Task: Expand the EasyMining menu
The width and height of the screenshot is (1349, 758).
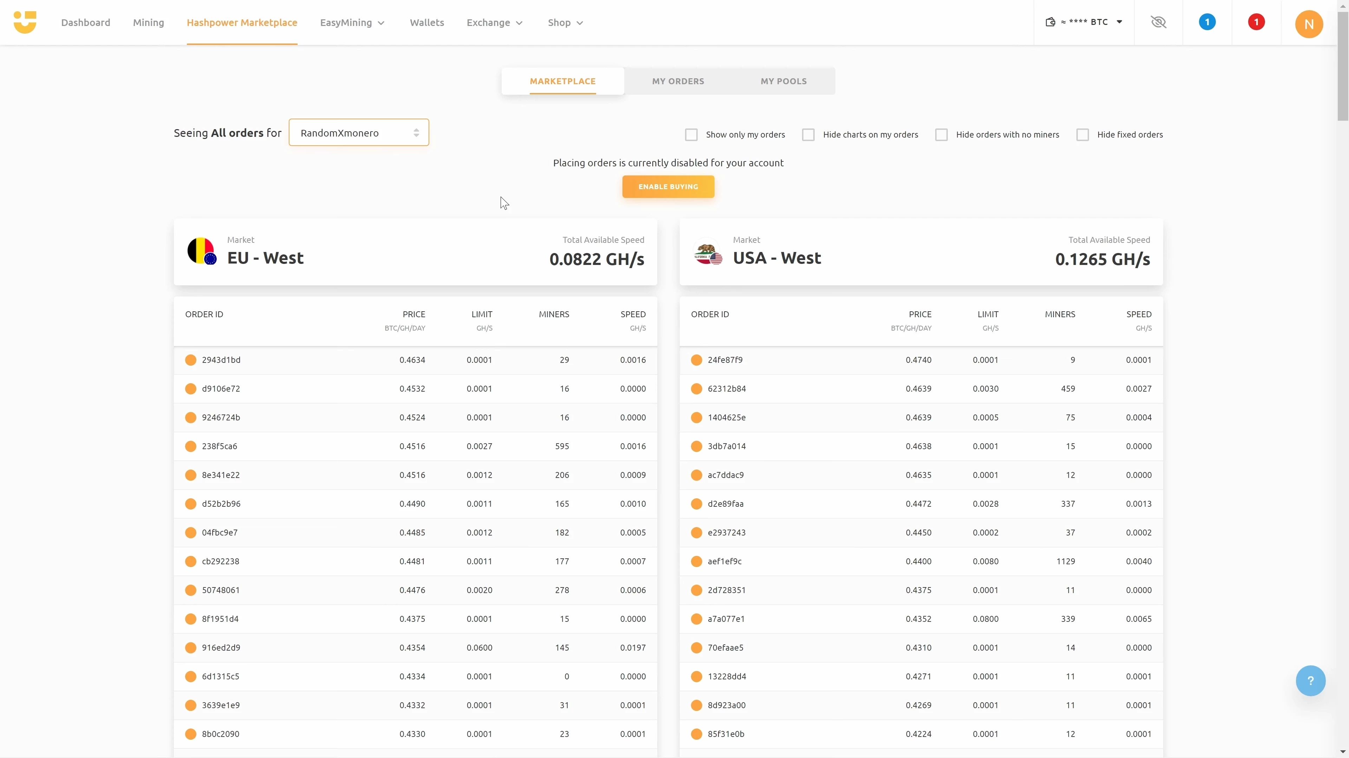Action: coord(352,22)
